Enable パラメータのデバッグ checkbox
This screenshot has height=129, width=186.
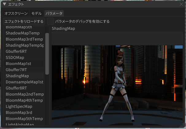pos(50,21)
